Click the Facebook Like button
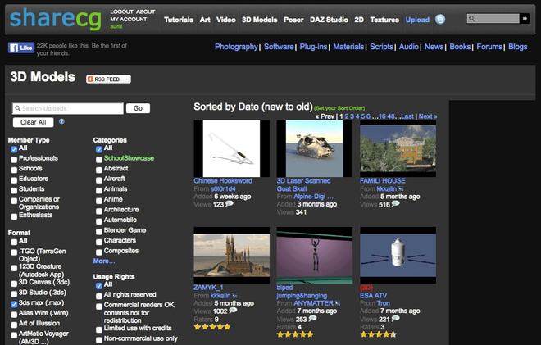The image size is (541, 345). tap(21, 48)
